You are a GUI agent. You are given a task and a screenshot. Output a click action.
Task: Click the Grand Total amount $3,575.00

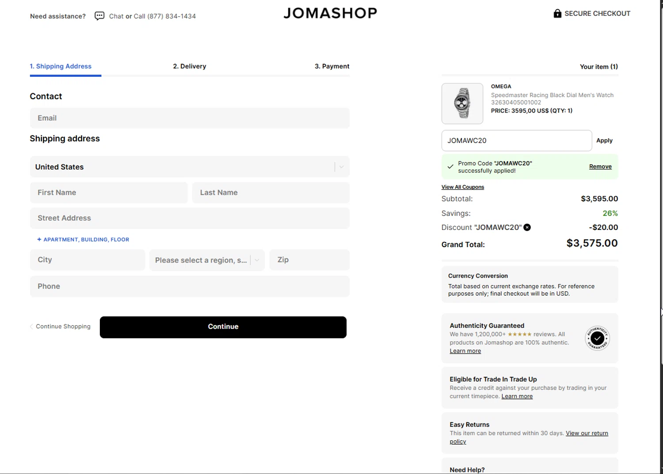[592, 243]
